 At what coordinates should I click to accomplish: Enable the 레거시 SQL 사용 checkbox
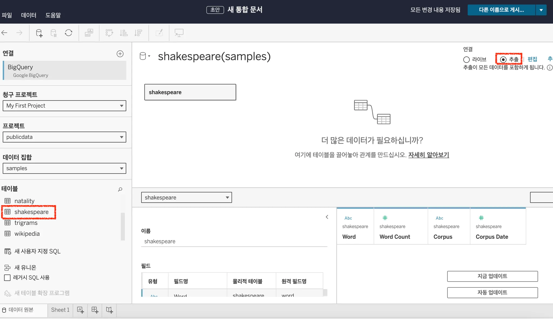8,278
